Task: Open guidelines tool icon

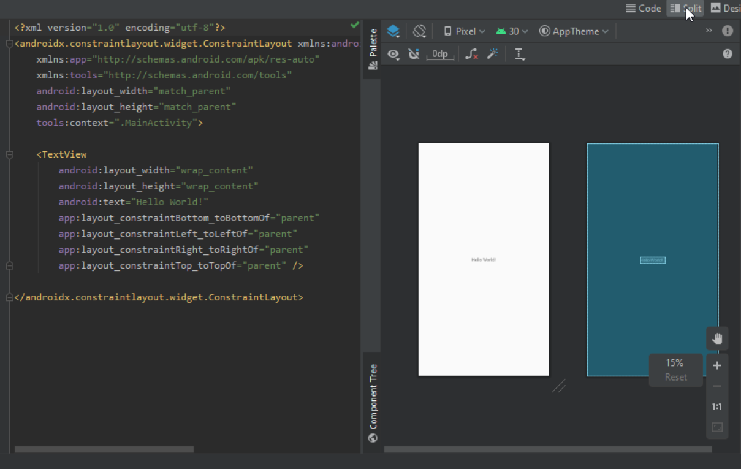Action: click(520, 55)
